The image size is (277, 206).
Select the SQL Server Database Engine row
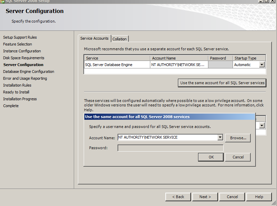click(x=109, y=65)
